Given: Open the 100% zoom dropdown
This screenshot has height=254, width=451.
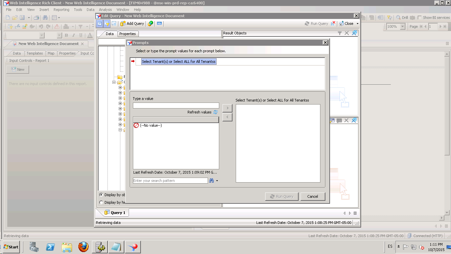Looking at the screenshot, I should 402,26.
